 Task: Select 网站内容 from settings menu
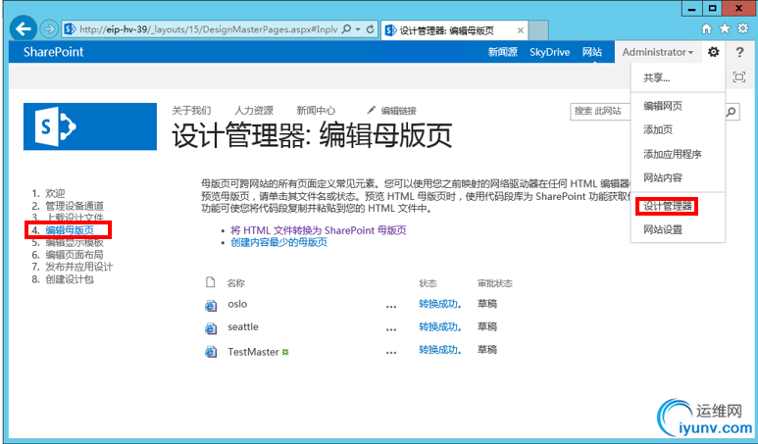(663, 177)
